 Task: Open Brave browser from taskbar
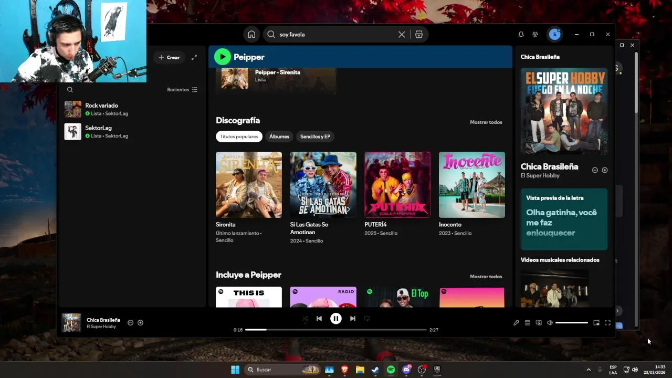coord(344,370)
